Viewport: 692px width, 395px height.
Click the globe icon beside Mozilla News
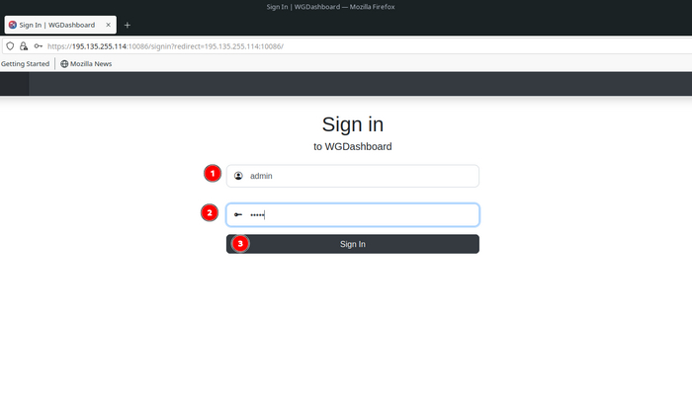(x=64, y=64)
